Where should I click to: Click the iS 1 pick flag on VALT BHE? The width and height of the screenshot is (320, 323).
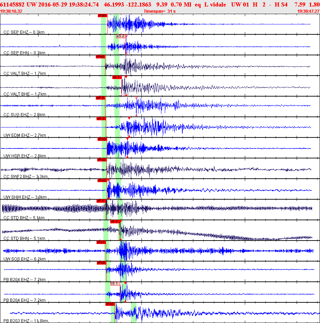pos(117,77)
